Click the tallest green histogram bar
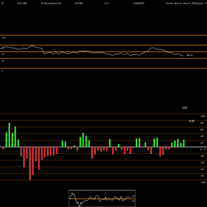 tap(9, 135)
